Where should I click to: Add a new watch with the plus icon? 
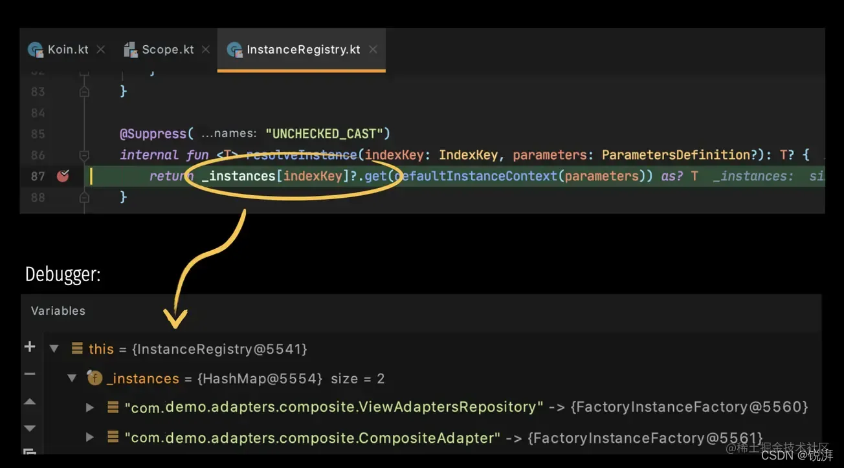point(30,347)
